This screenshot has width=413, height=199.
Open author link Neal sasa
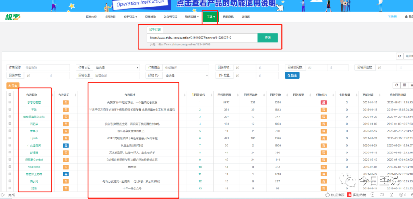pyautogui.click(x=34, y=167)
